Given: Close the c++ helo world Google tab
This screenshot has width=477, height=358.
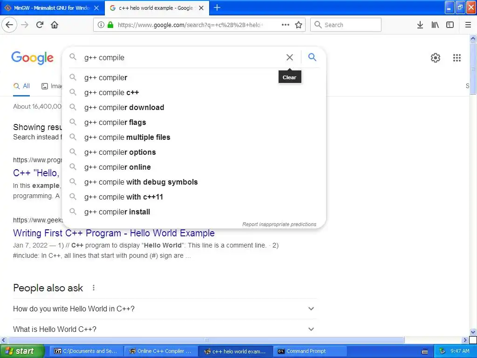Looking at the screenshot, I should [x=201, y=8].
